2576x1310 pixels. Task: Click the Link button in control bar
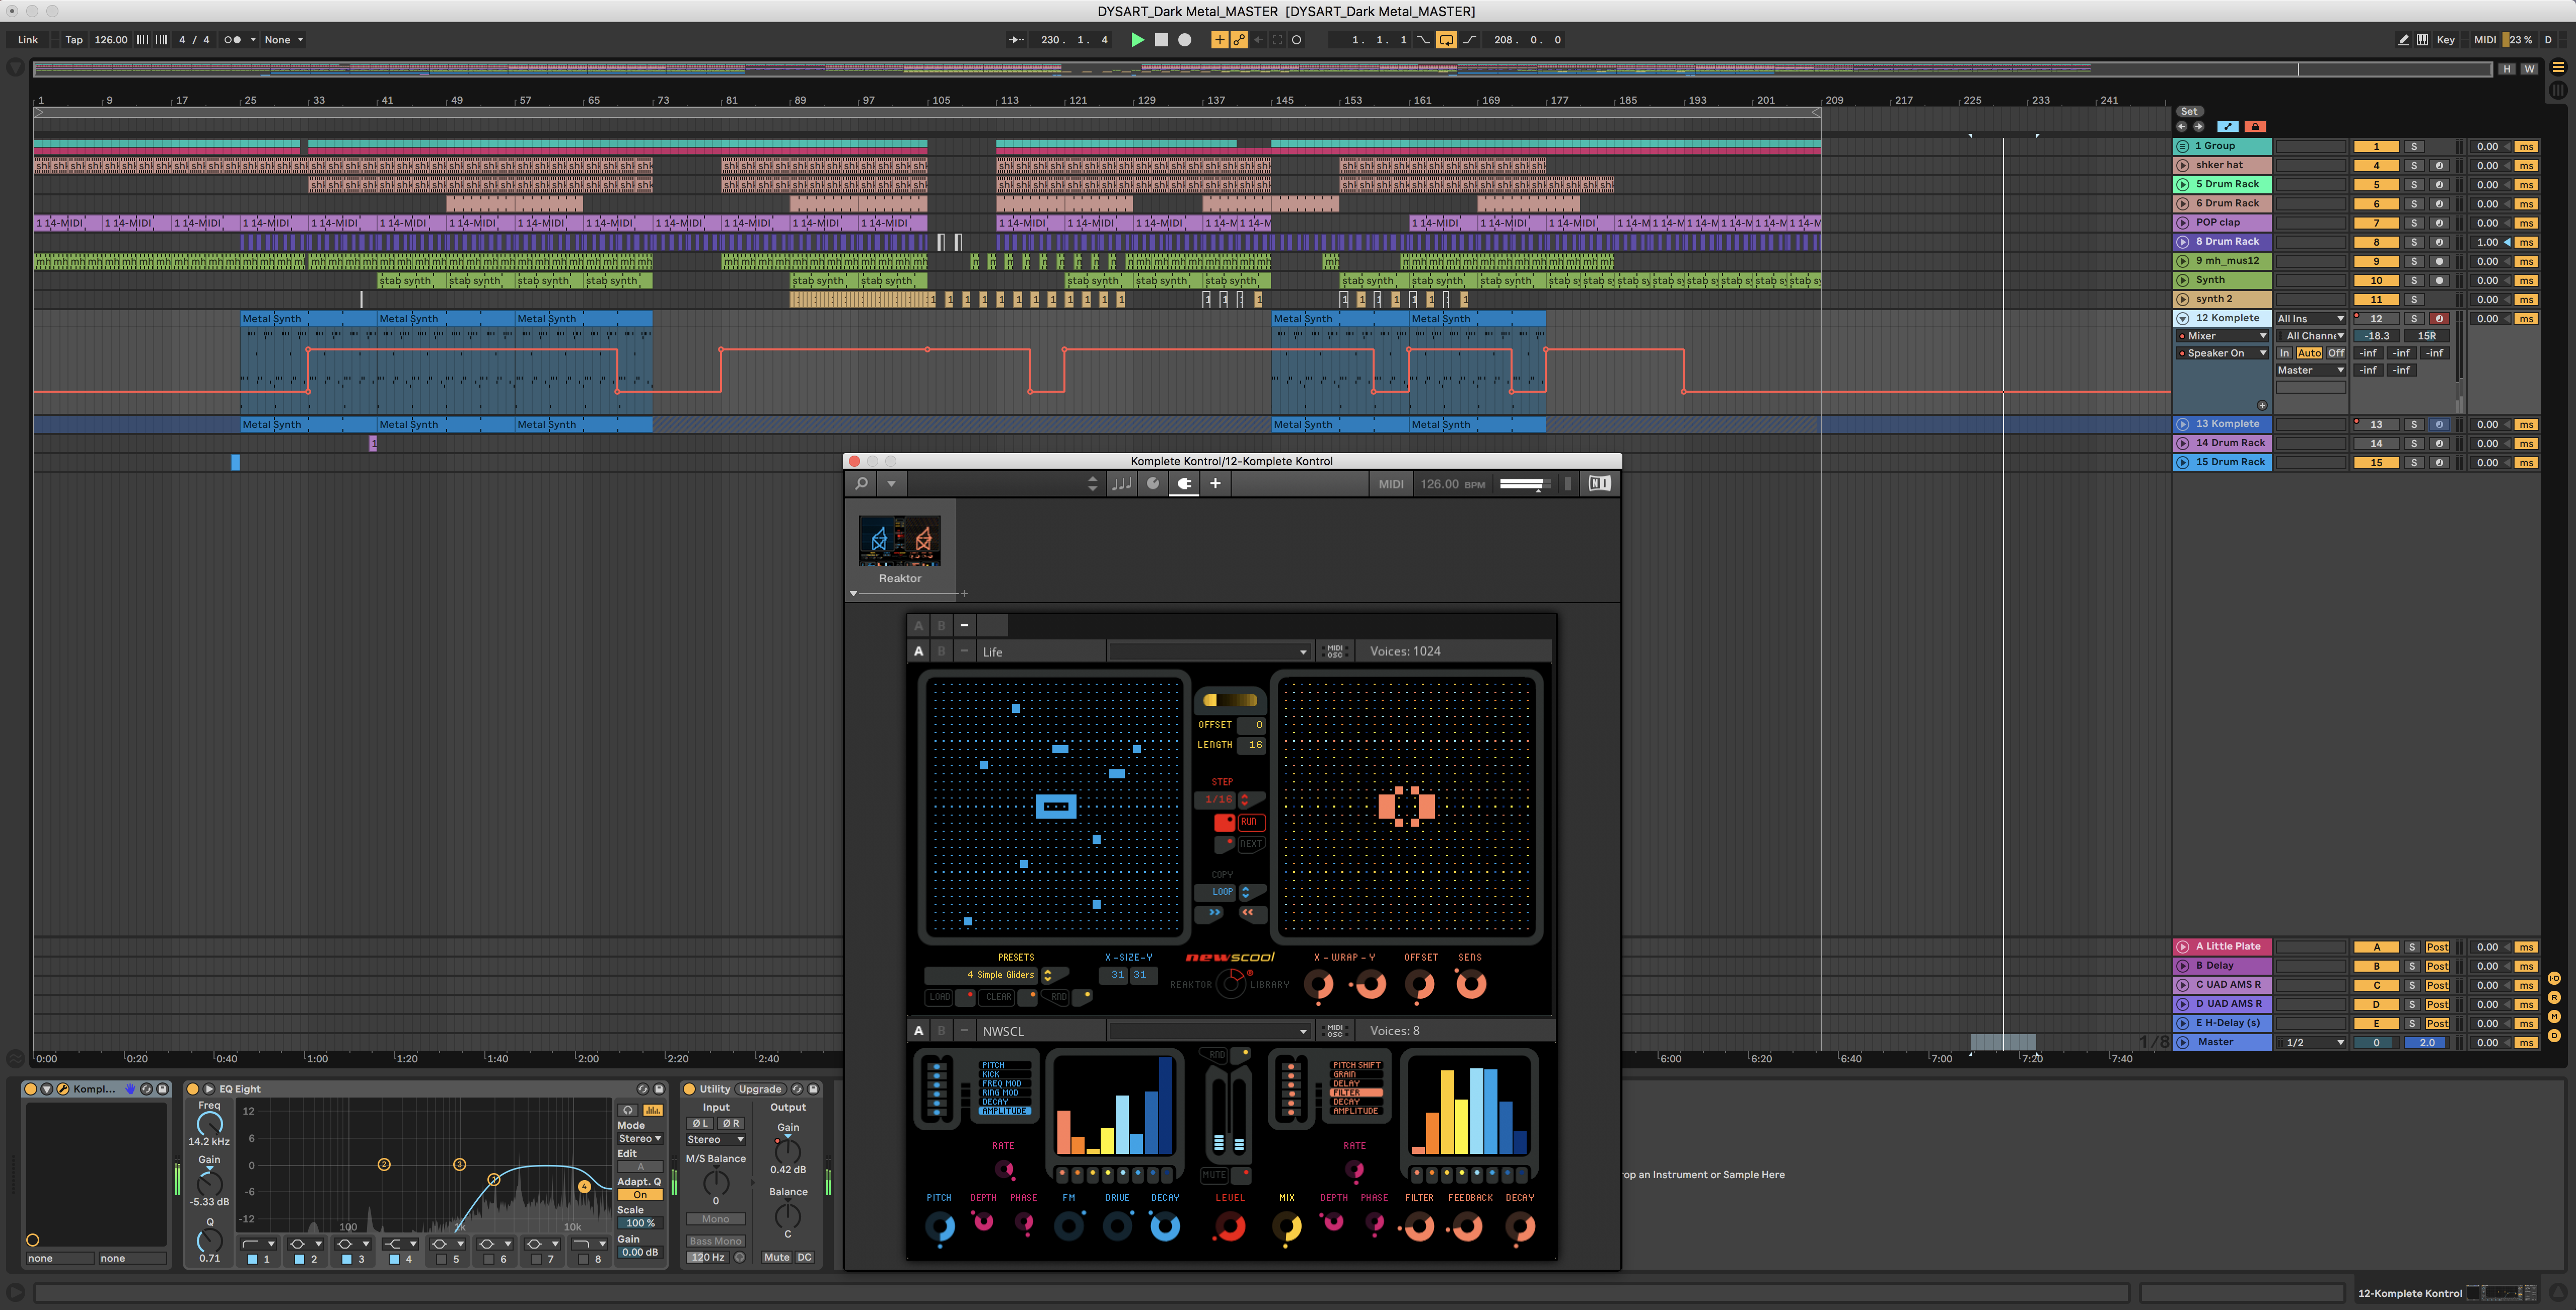tap(28, 40)
